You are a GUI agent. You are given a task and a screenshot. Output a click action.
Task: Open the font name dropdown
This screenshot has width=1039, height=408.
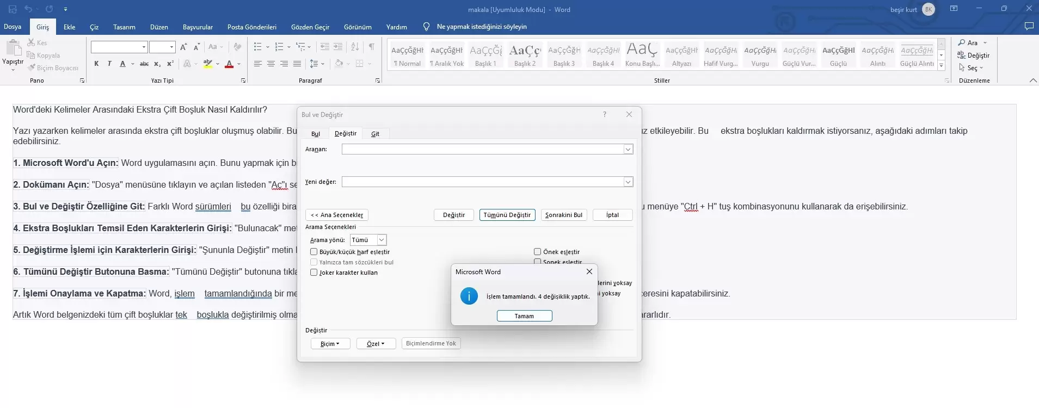144,47
